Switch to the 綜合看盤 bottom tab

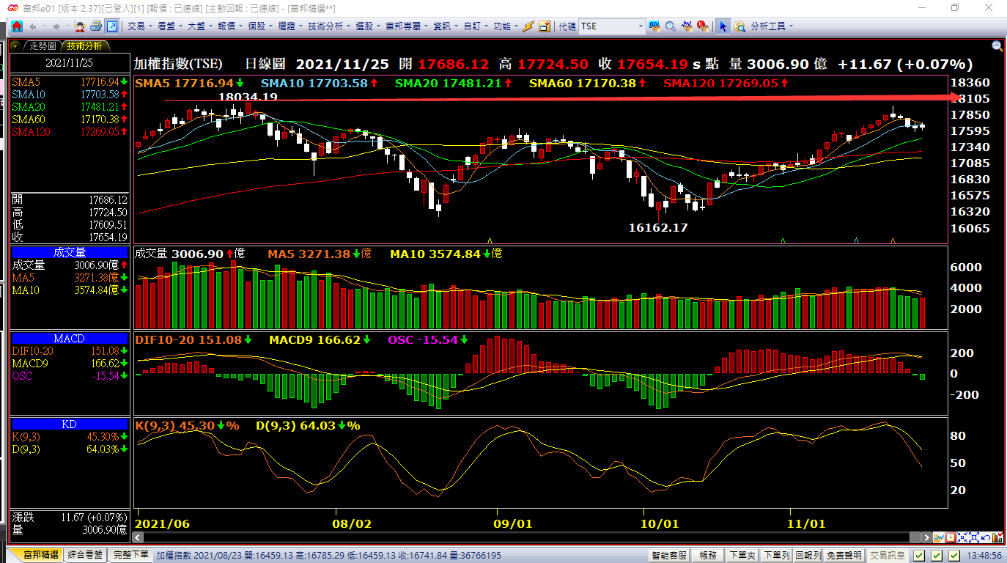click(x=86, y=555)
